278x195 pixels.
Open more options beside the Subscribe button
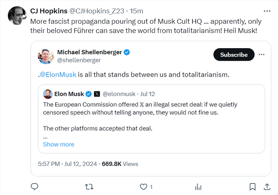point(262,54)
